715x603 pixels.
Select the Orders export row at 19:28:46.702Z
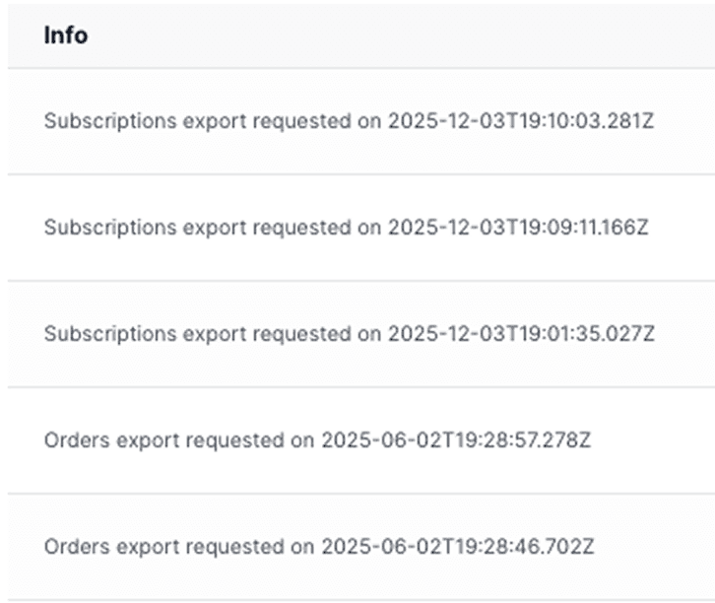[319, 546]
